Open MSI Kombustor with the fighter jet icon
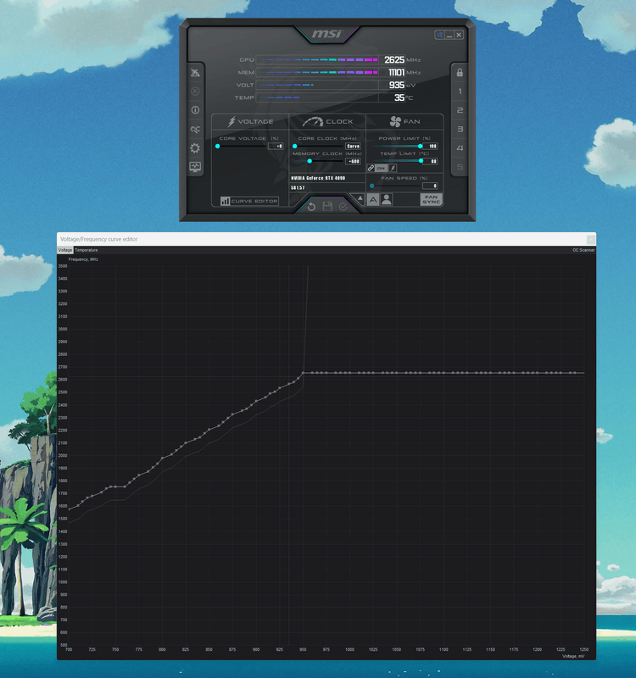 pos(195,72)
